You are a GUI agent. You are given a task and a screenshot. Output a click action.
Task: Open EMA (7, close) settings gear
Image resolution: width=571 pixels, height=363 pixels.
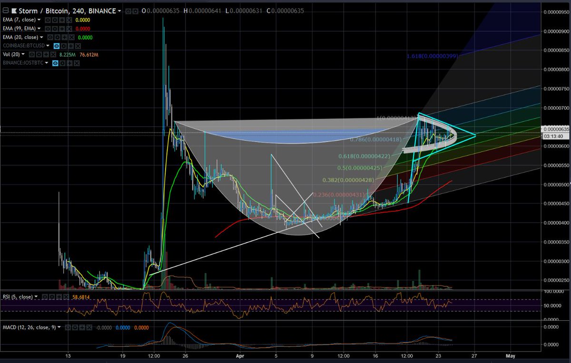[55, 19]
